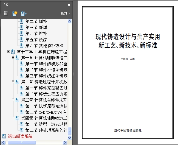This screenshot has height=145, width=178.
Task: Open bookmark 第四节 熔补
Action: 36,34
